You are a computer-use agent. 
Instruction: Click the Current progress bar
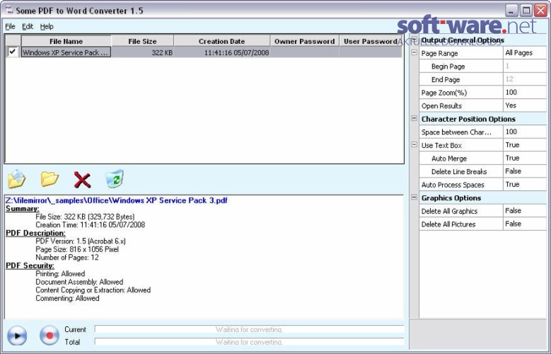(x=249, y=329)
